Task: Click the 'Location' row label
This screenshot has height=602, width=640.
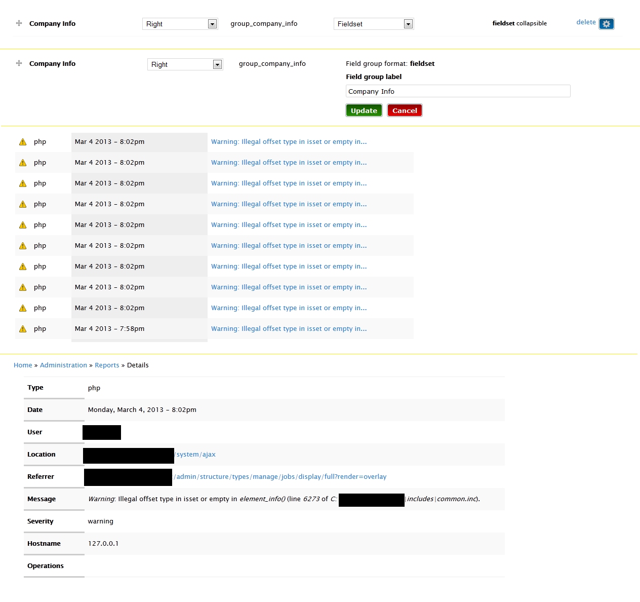Action: click(41, 455)
